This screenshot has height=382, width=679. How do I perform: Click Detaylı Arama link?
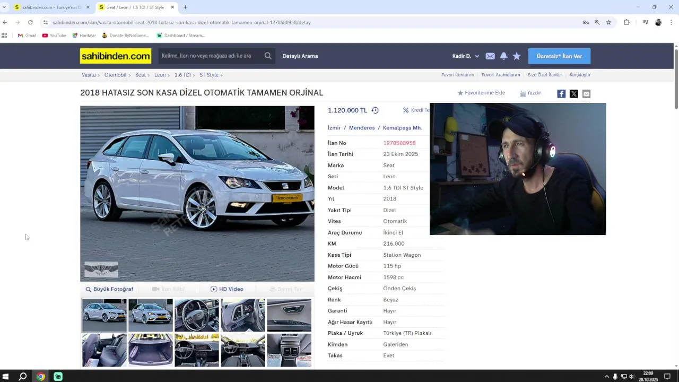click(x=300, y=56)
